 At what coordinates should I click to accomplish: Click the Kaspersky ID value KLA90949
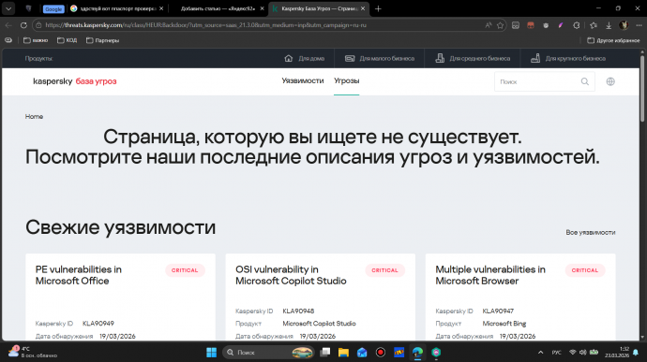(98, 324)
